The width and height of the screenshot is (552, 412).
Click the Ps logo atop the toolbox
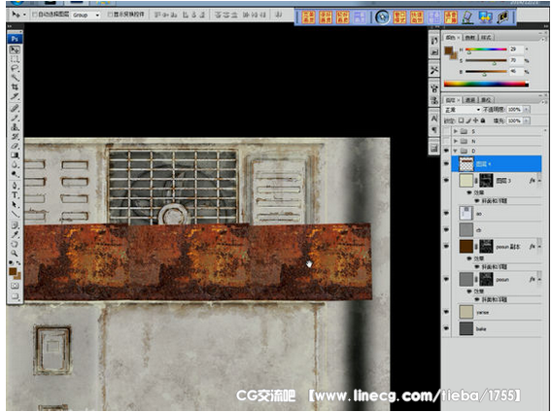pyautogui.click(x=15, y=39)
